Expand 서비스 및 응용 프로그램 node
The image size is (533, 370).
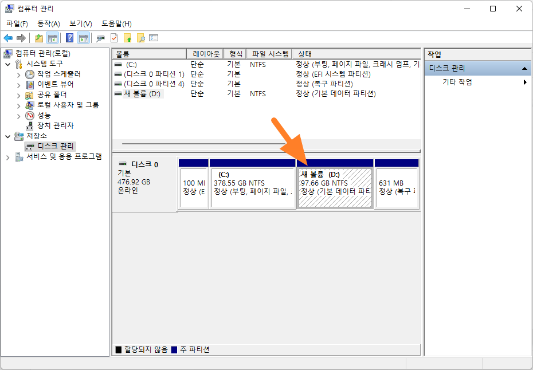8,157
